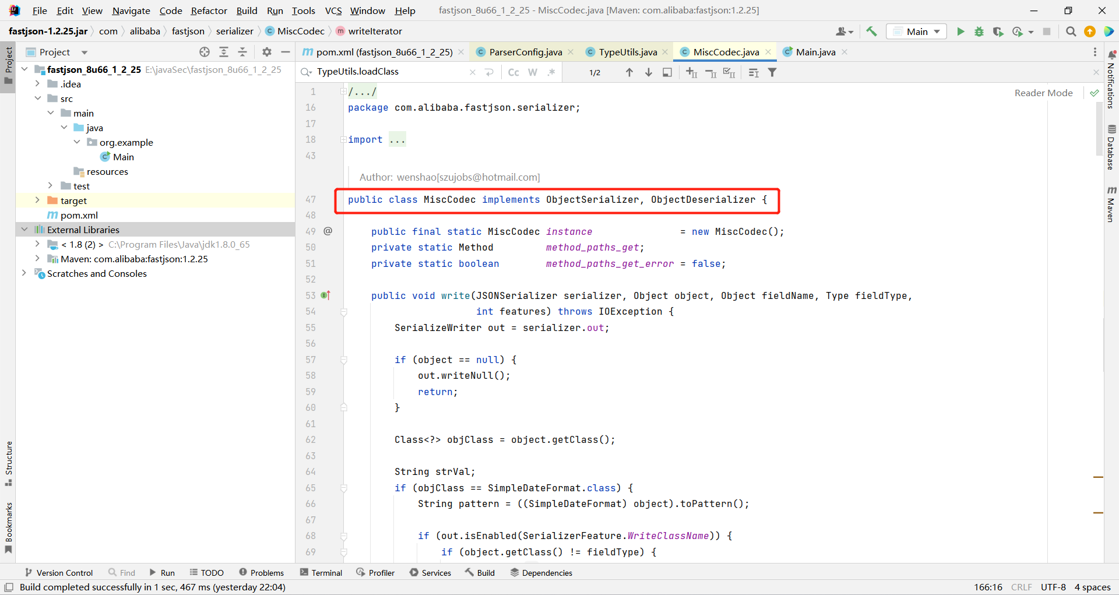This screenshot has width=1119, height=595.
Task: Go to previous search occurrence
Action: pos(629,72)
